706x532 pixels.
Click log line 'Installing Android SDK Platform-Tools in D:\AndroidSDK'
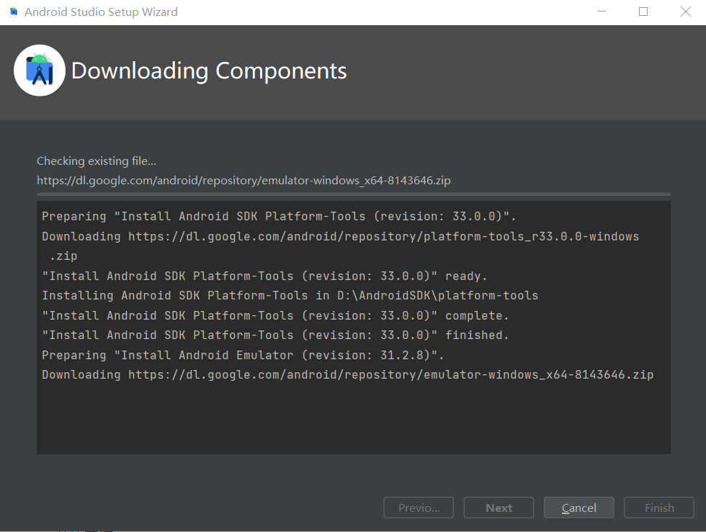click(290, 296)
